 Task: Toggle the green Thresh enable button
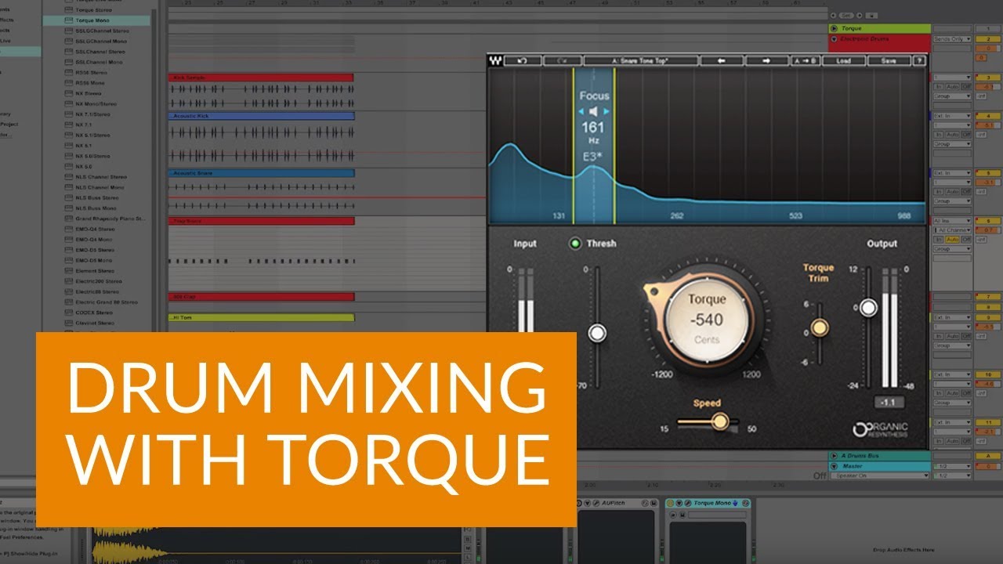[575, 244]
